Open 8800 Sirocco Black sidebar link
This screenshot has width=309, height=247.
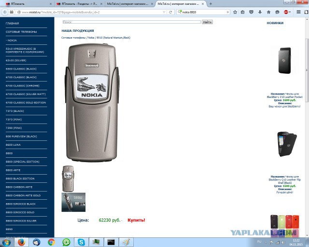pos(21,204)
